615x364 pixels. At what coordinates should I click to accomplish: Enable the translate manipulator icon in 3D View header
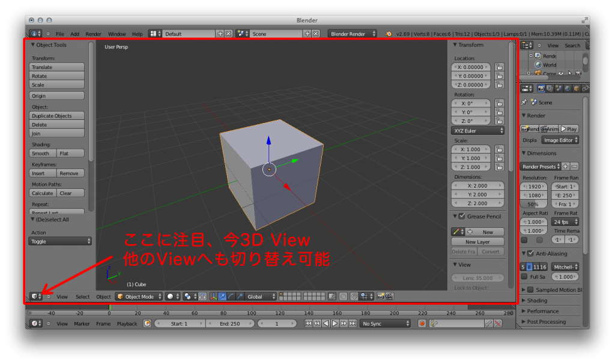coord(222,296)
